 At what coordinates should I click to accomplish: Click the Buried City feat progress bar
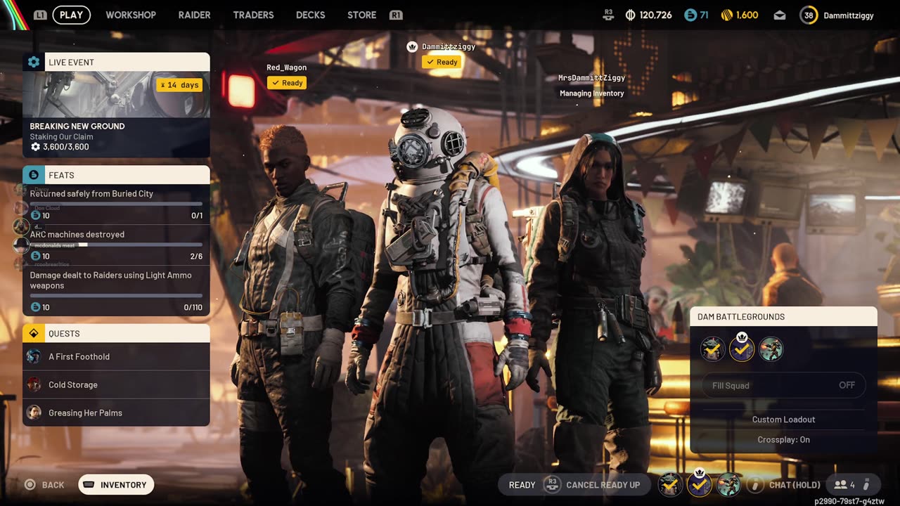click(x=116, y=204)
